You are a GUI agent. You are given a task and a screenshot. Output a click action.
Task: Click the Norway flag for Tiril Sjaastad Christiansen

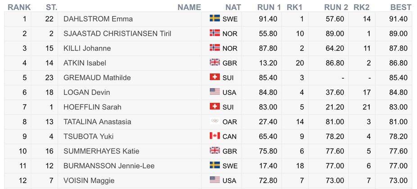215,33
